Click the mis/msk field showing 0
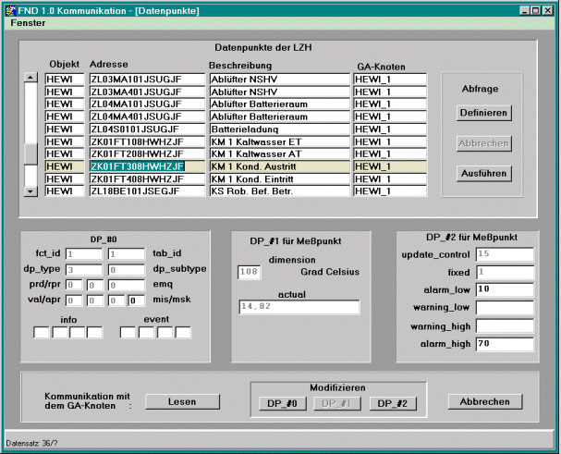 [x=136, y=301]
